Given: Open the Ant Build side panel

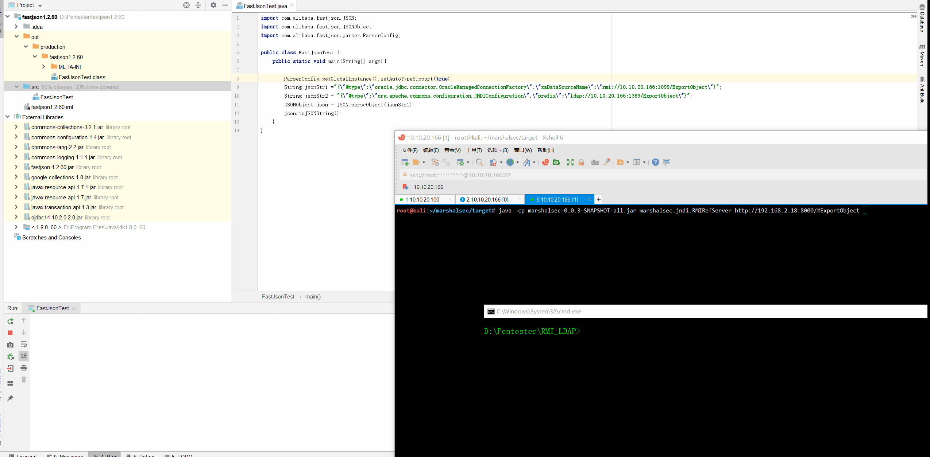Looking at the screenshot, I should [922, 90].
